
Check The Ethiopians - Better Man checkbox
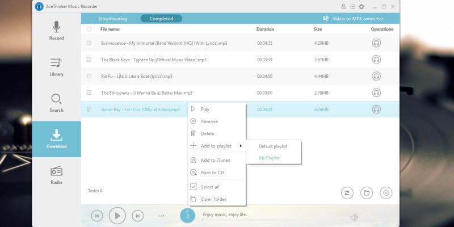coord(89,93)
